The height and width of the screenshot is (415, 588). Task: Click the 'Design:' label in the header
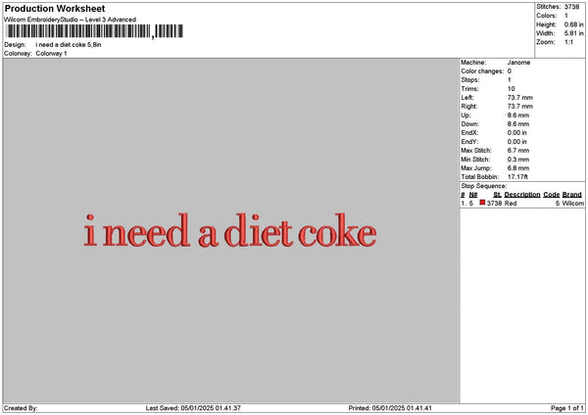click(x=15, y=45)
